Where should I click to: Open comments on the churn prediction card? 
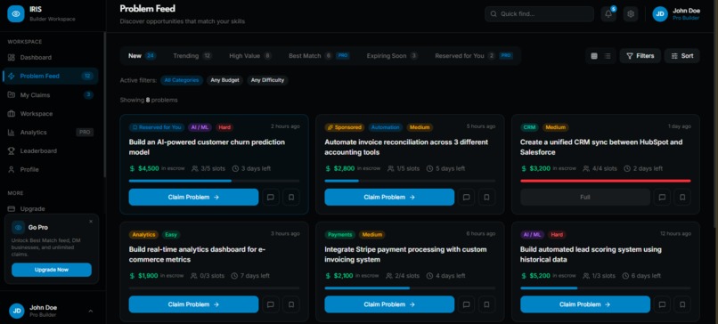[271, 198]
